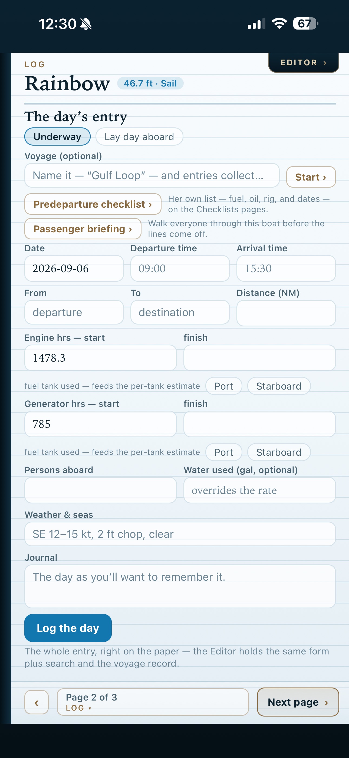Tap the battery indicator in status bar
The height and width of the screenshot is (758, 349).
305,24
